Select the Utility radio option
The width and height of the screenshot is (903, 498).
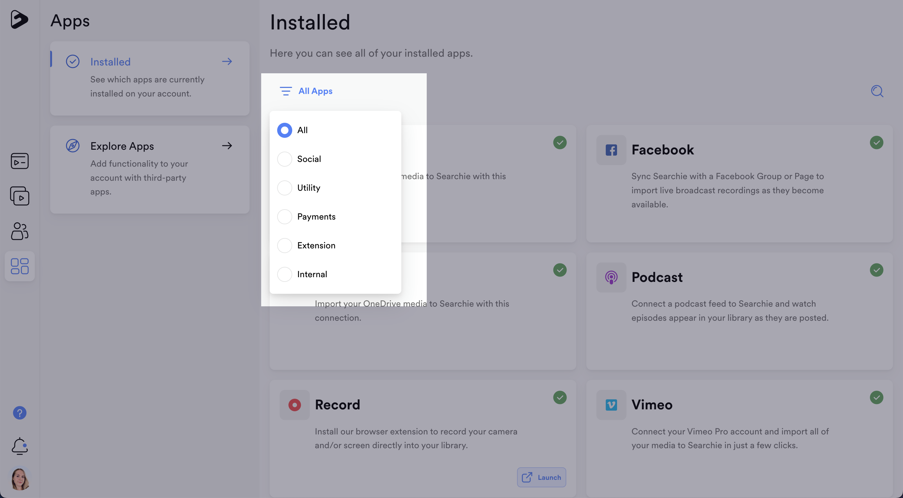(x=284, y=188)
